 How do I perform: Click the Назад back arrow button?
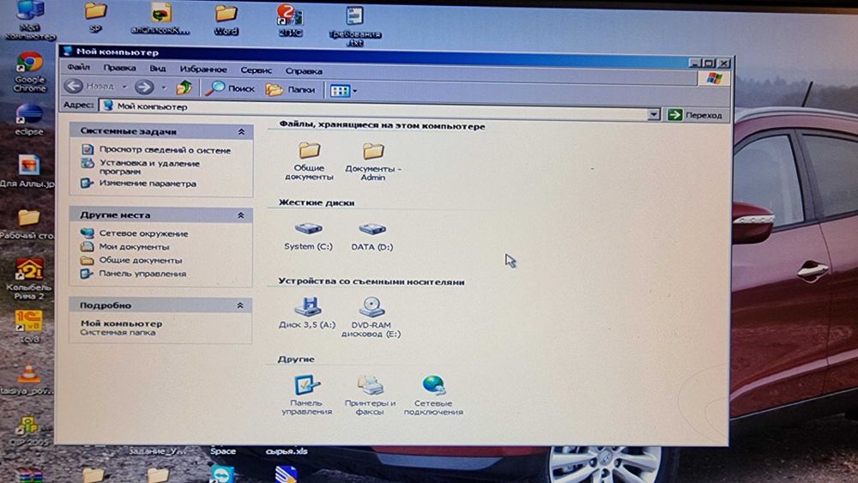[x=89, y=87]
